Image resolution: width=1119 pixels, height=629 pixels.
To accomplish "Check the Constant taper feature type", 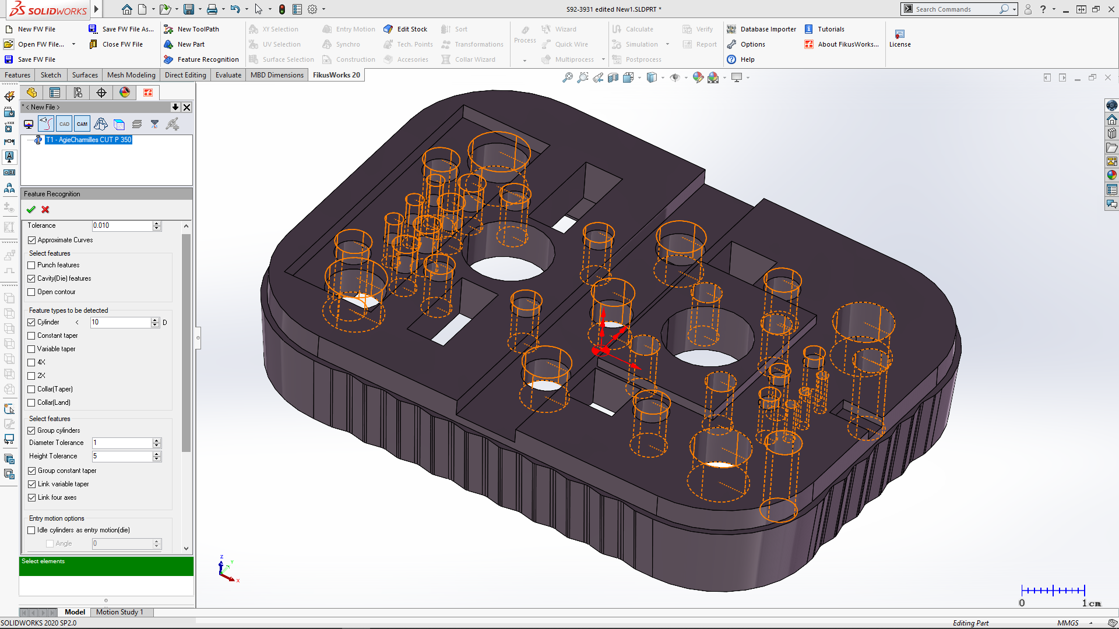I will pyautogui.click(x=31, y=335).
